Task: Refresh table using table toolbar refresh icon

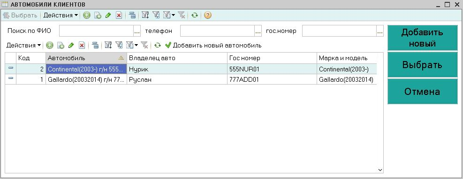Action: click(158, 45)
